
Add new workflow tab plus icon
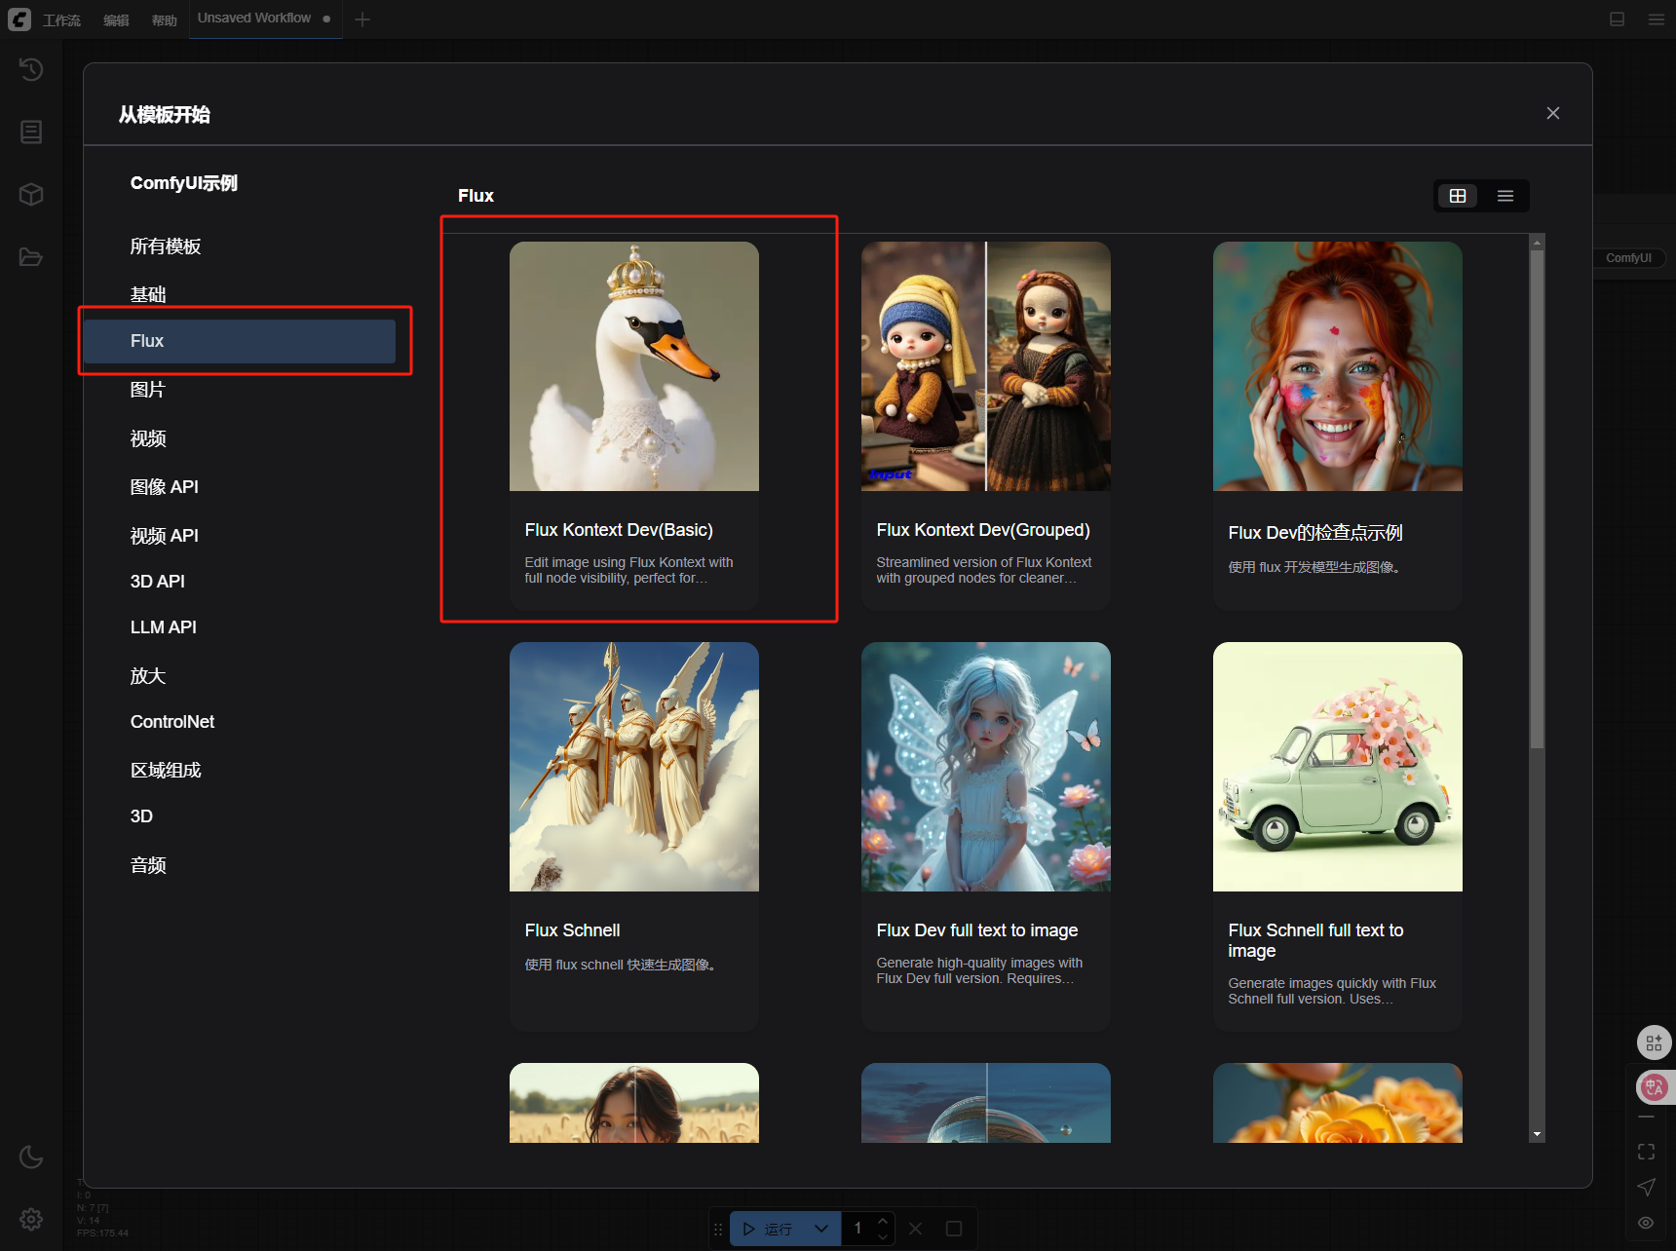coord(362,19)
